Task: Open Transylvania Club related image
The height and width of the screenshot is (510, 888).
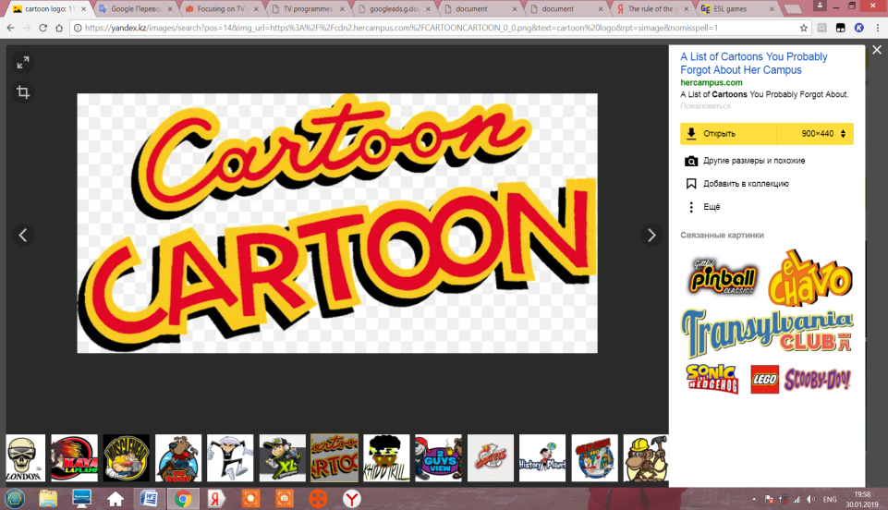Action: click(x=767, y=334)
